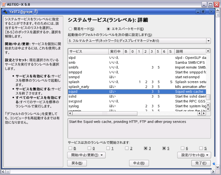This screenshot has height=175, width=221.
Task: Click the blue arrow at bottom right edge
Action: pos(214,164)
